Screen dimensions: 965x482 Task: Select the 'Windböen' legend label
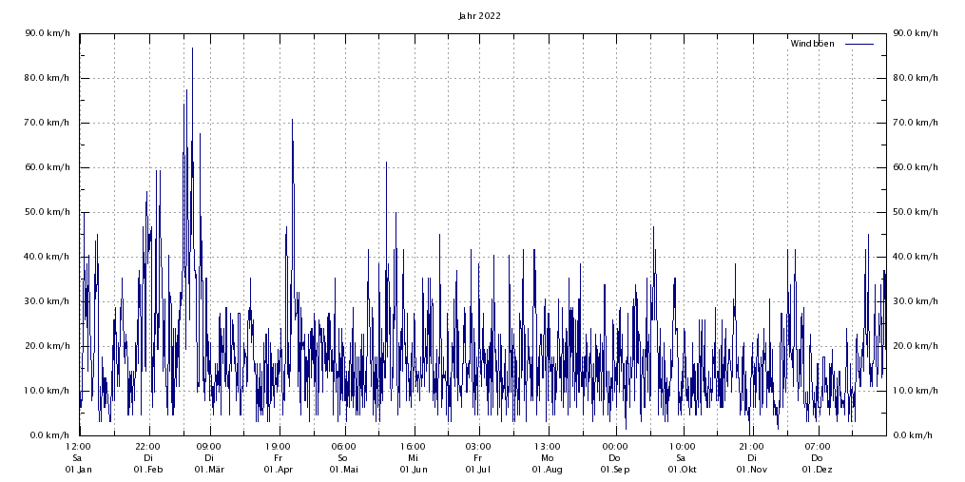812,44
